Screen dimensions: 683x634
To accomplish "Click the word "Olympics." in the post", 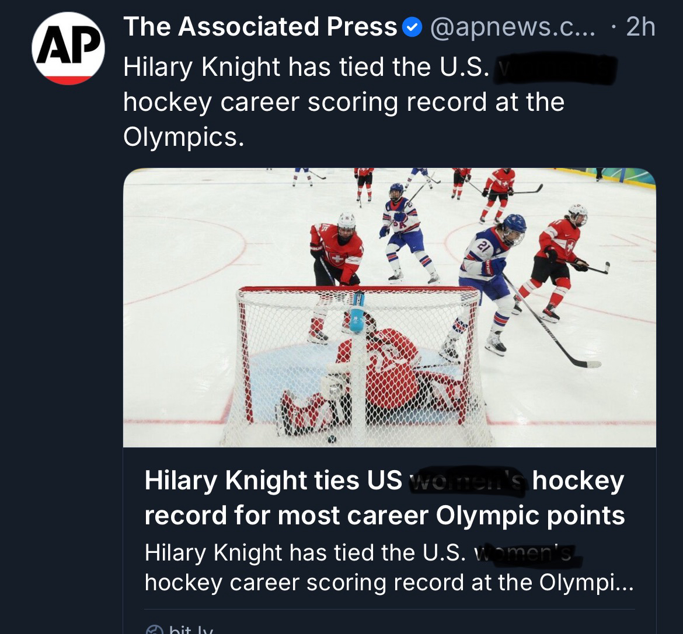I will point(183,136).
